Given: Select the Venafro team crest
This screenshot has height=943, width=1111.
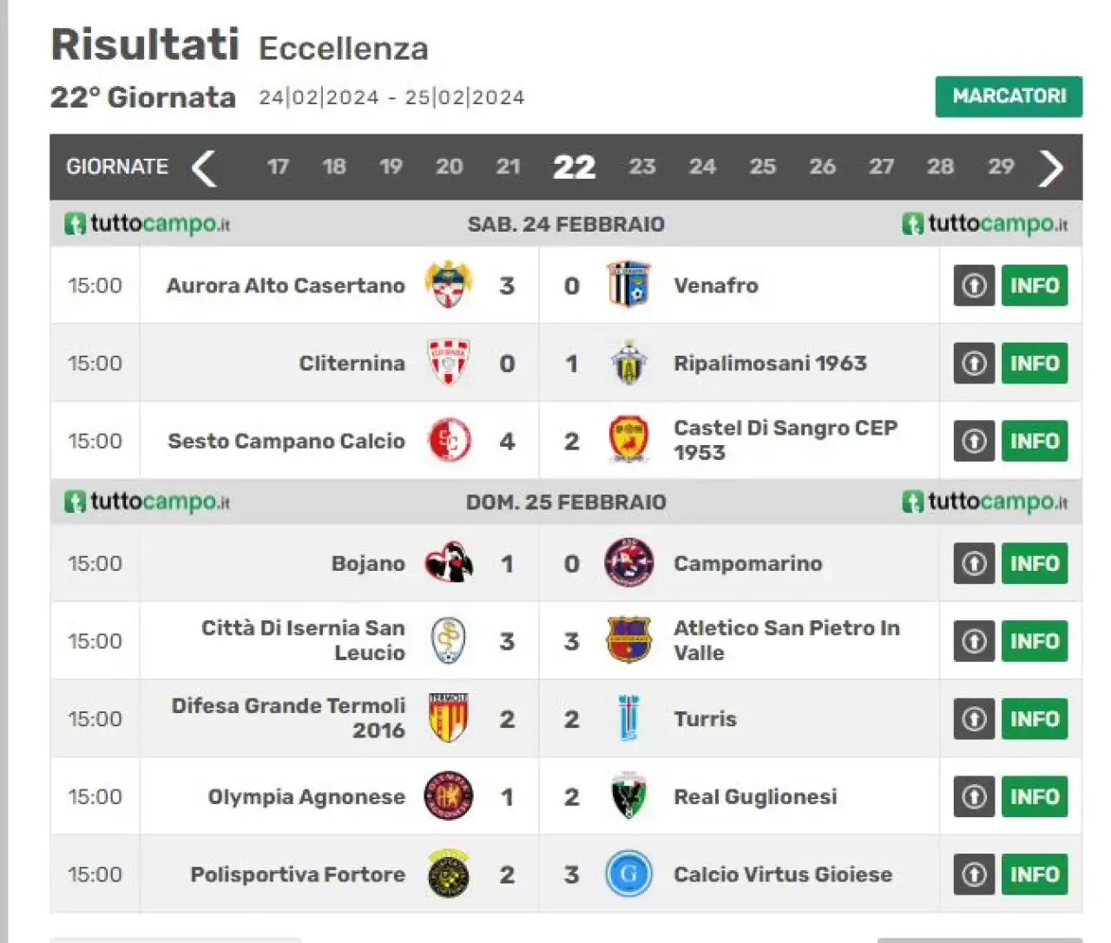Looking at the screenshot, I should click(x=628, y=285).
